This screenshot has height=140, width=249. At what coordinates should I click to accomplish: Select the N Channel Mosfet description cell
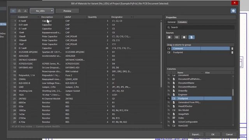[51, 98]
